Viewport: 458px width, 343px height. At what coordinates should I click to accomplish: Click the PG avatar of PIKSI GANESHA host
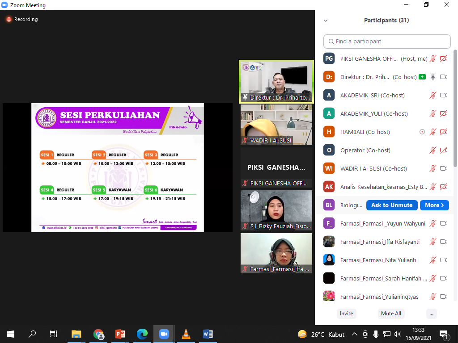coord(329,59)
